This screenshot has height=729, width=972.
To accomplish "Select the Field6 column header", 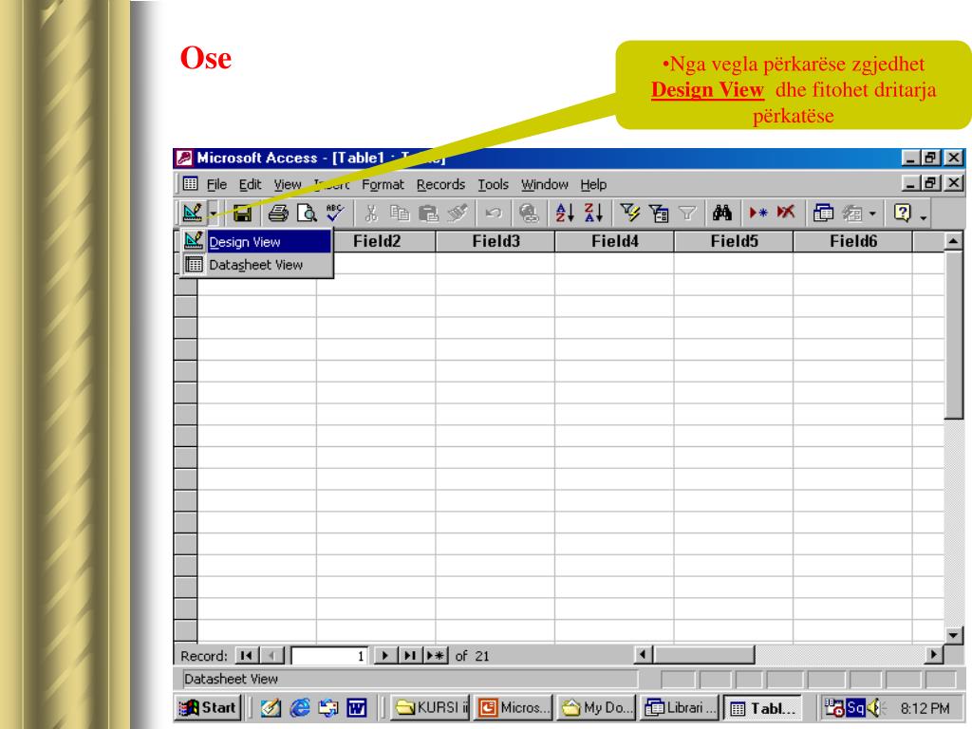I will [853, 241].
